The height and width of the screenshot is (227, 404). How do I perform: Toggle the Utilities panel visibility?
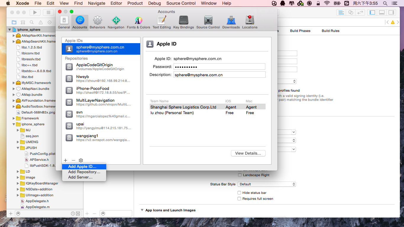click(x=391, y=12)
